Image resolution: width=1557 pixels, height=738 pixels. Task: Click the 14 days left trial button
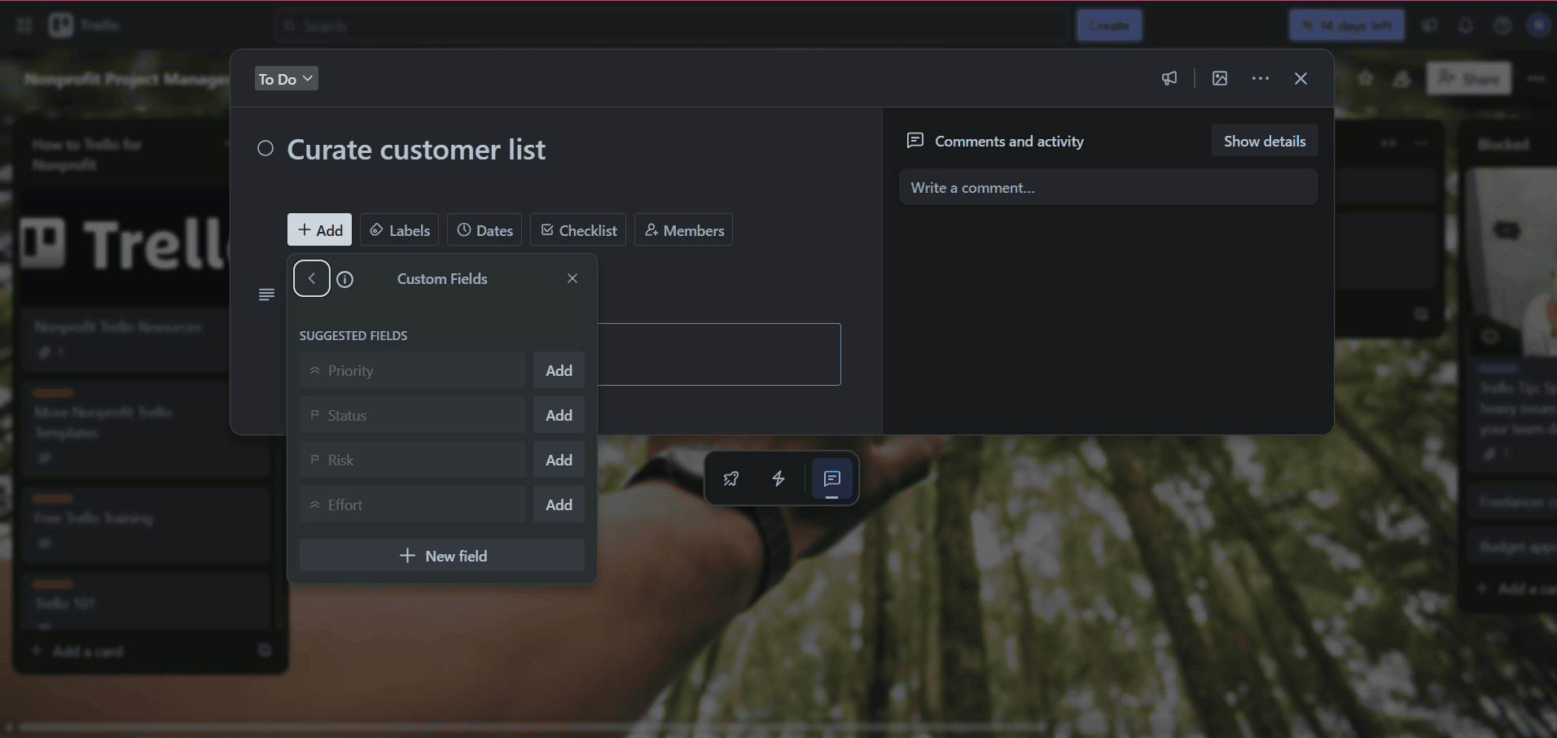click(1346, 26)
